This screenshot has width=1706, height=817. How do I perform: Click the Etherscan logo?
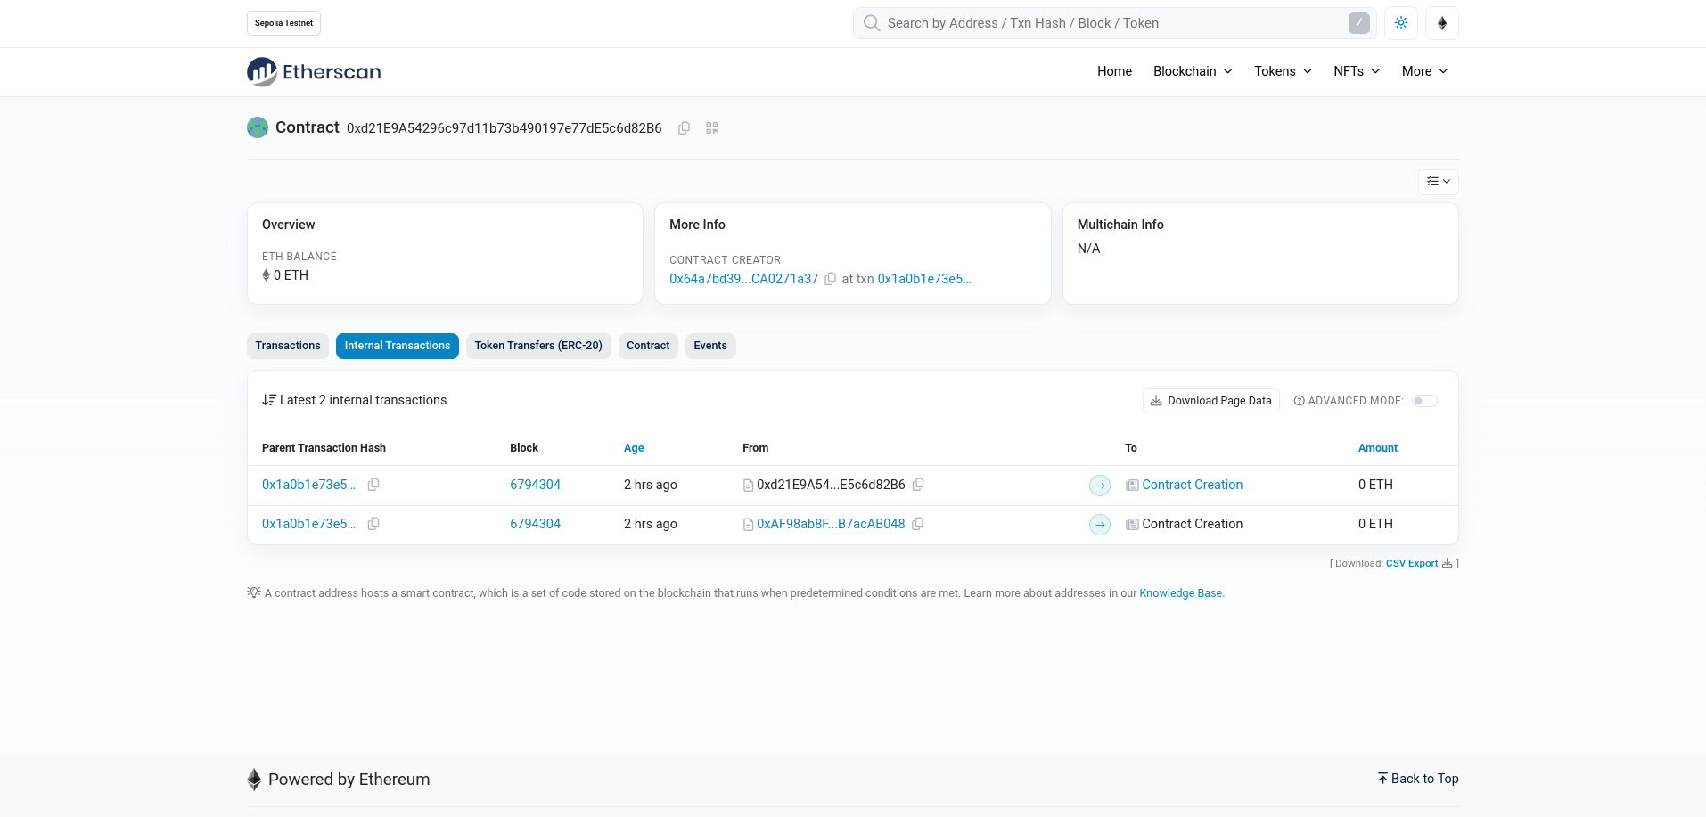(x=314, y=72)
